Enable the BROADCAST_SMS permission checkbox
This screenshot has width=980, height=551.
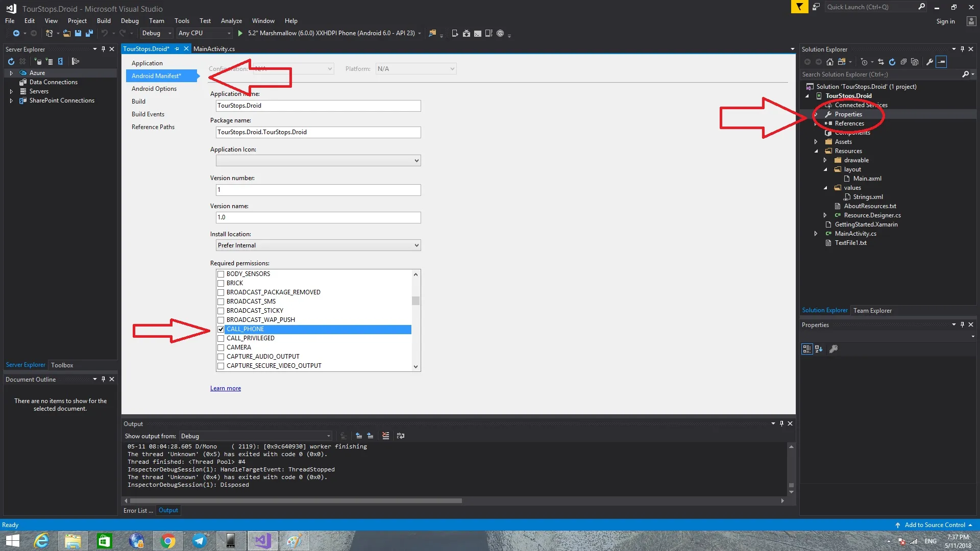click(x=221, y=302)
